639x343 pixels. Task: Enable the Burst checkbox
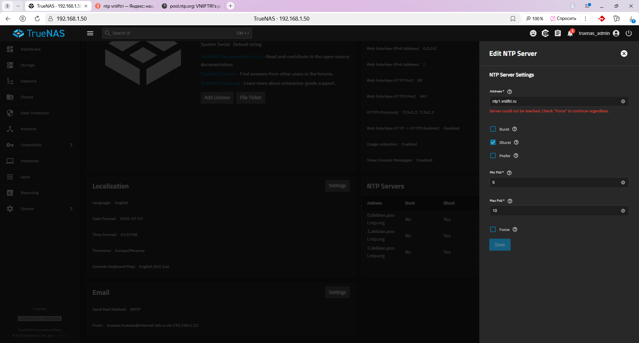tap(493, 129)
